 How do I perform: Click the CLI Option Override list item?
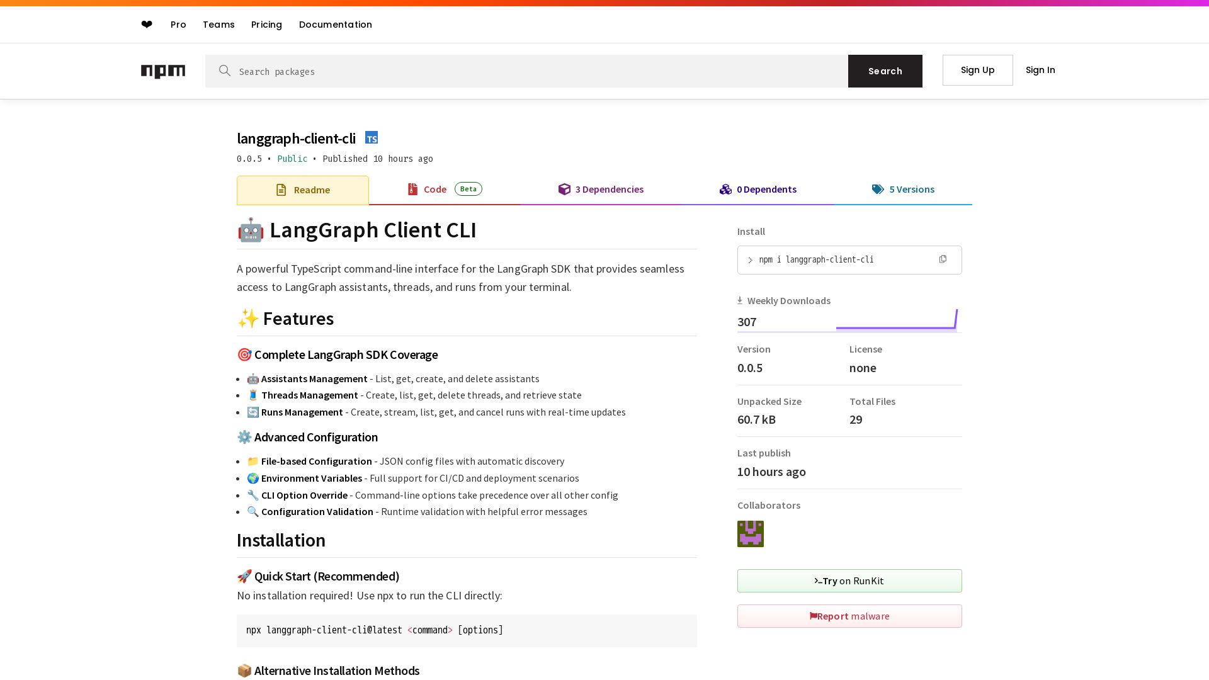click(x=433, y=496)
